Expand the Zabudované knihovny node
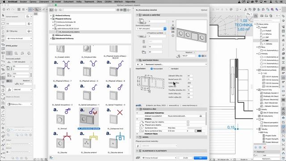Viewport: 286px width, 161px height. pyautogui.click(x=51, y=38)
